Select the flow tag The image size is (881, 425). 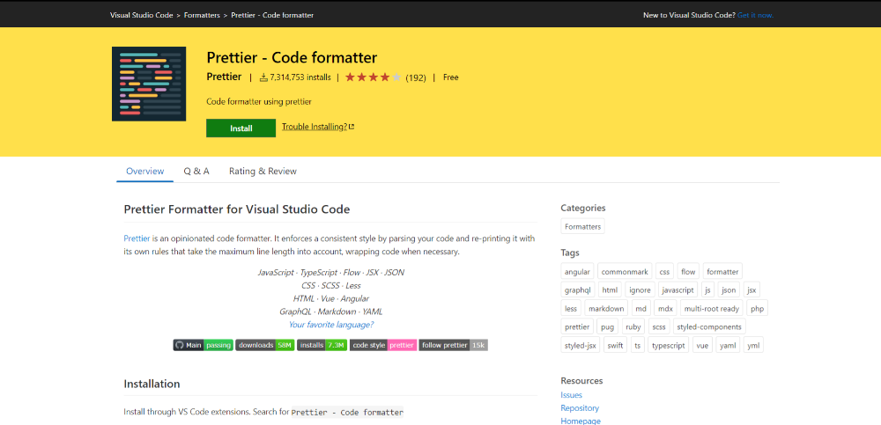[x=688, y=272]
